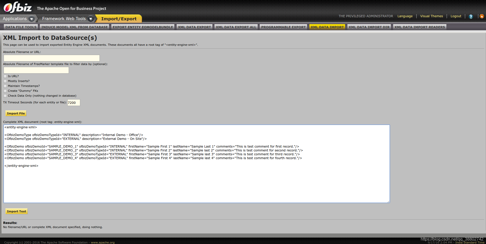Viewport: 486px width, 244px height.
Task: Focus the FreeMarker template filename field
Action: coord(36,70)
